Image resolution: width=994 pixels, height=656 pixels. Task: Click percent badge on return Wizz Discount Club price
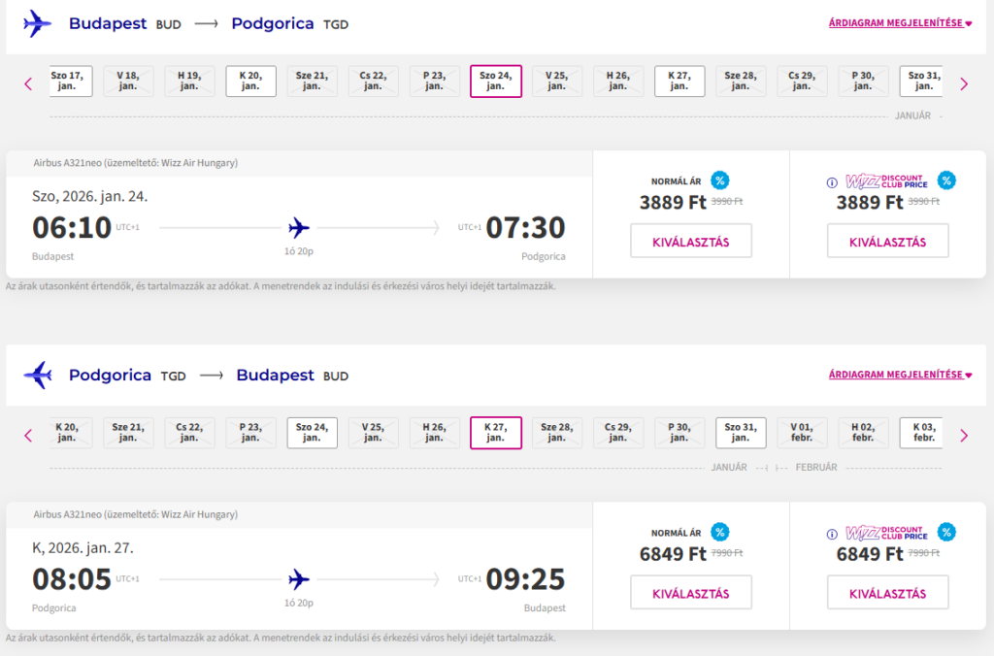click(x=945, y=532)
